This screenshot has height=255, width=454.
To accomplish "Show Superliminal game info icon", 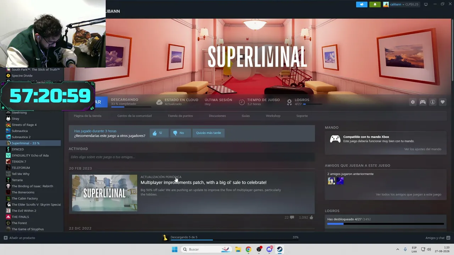I will click(433, 102).
